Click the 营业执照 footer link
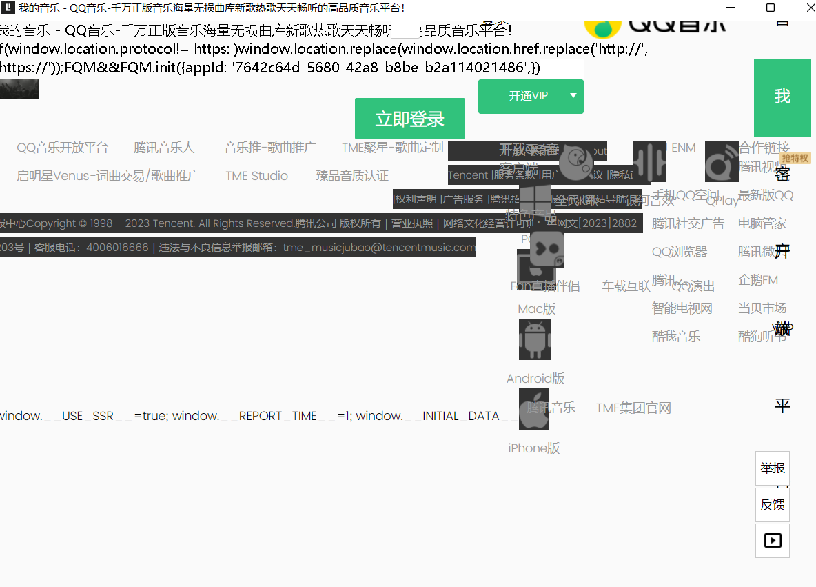 (412, 223)
